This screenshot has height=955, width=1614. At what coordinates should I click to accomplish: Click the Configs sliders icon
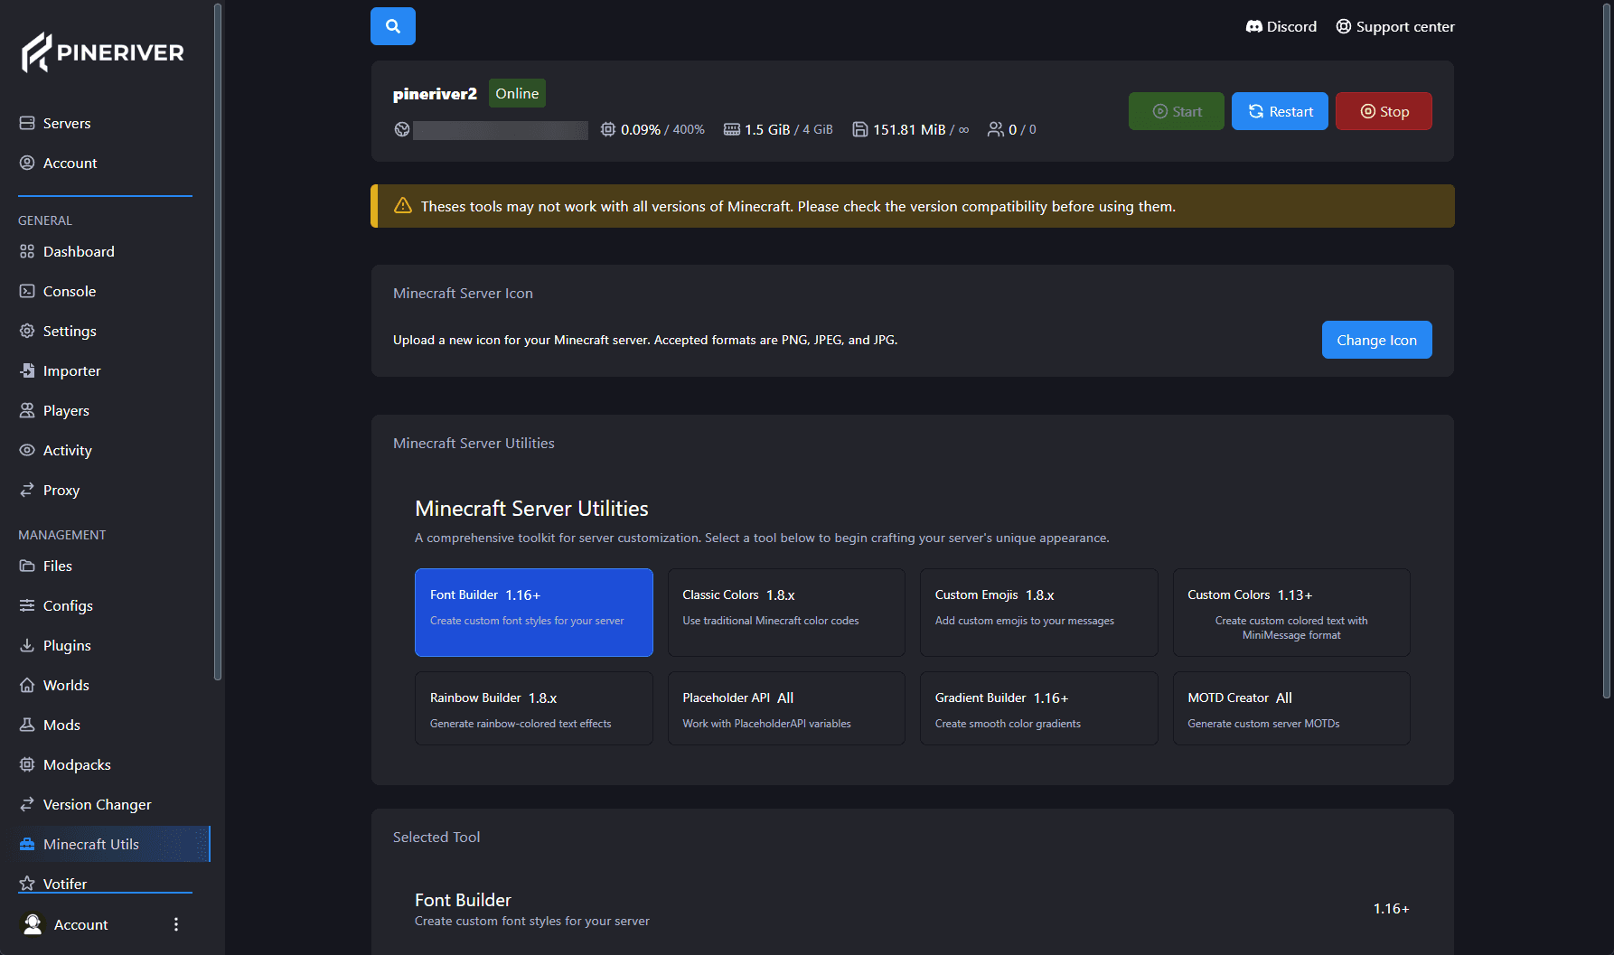pos(27,605)
